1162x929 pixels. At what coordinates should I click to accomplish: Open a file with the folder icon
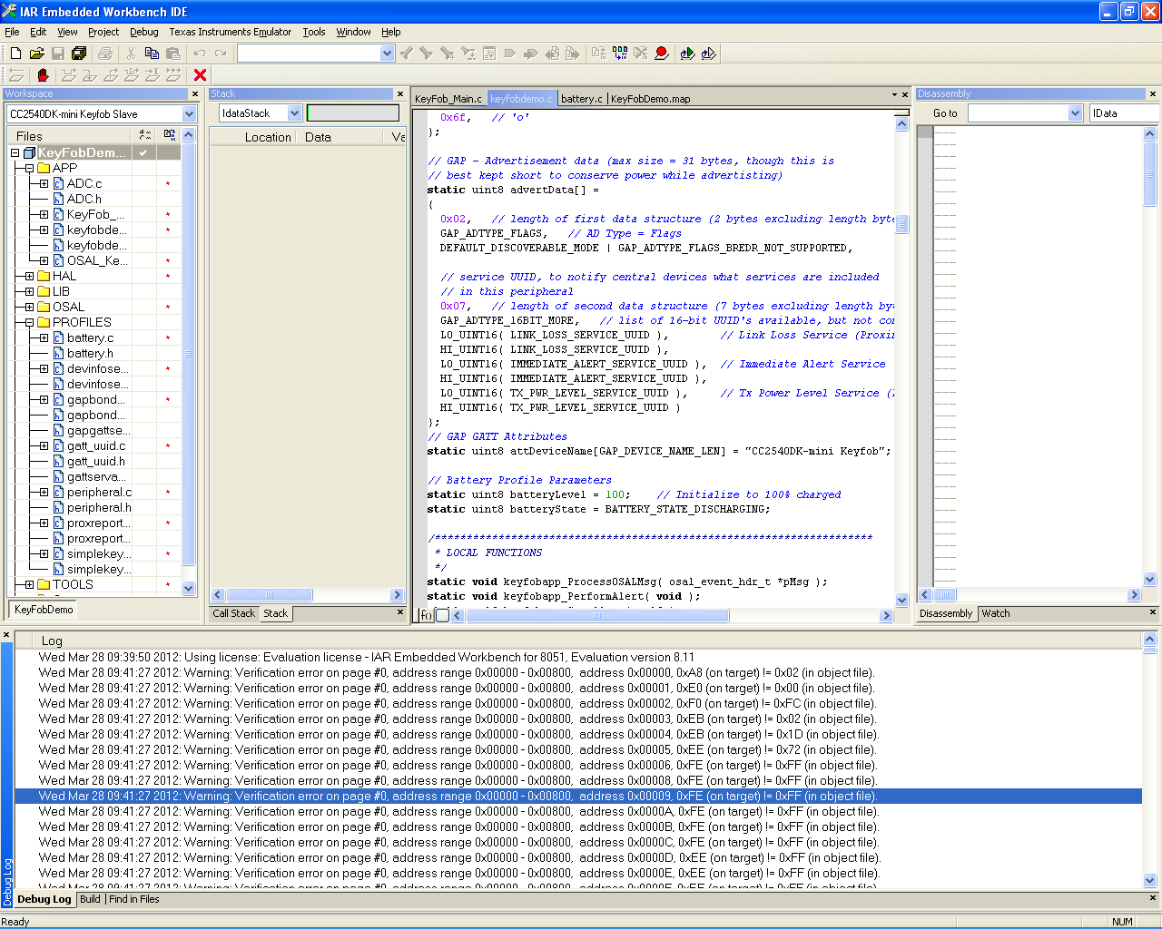36,54
